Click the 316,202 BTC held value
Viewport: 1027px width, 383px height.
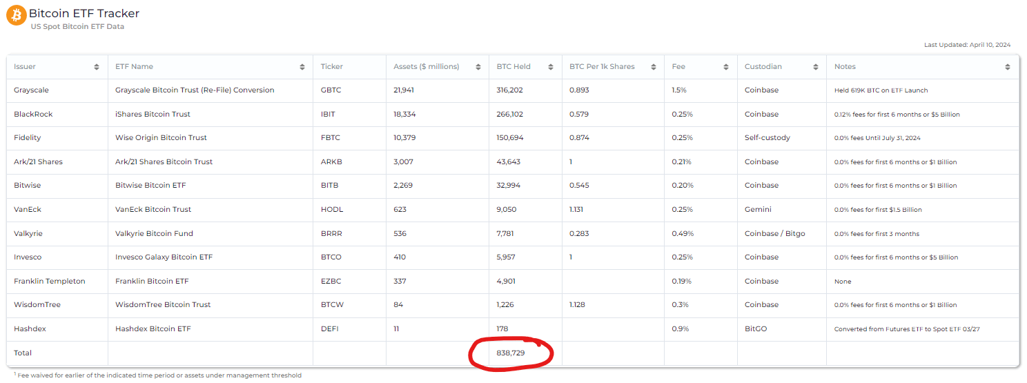click(510, 90)
